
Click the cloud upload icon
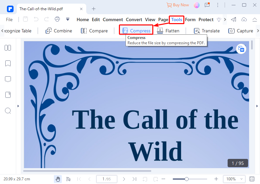point(244,19)
